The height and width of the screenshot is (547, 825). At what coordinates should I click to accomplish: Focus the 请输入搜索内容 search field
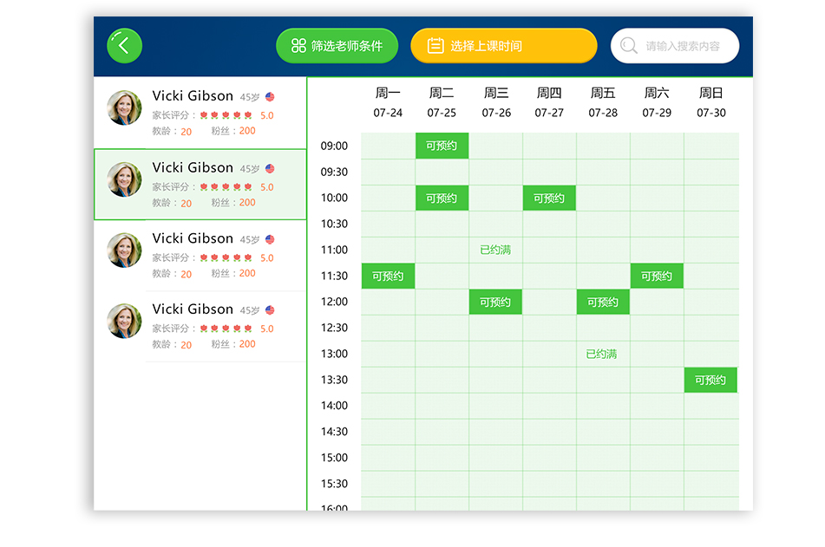click(x=683, y=46)
